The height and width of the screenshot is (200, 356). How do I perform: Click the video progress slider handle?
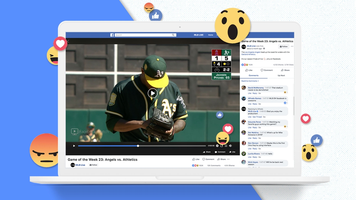tap(138, 146)
